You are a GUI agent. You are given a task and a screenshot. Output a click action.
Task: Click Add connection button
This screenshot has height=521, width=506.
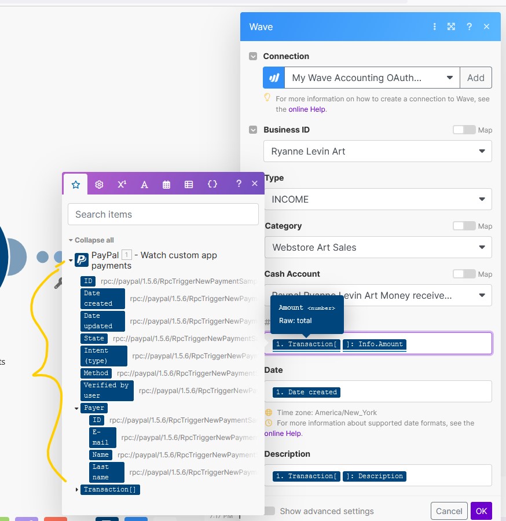click(x=476, y=78)
